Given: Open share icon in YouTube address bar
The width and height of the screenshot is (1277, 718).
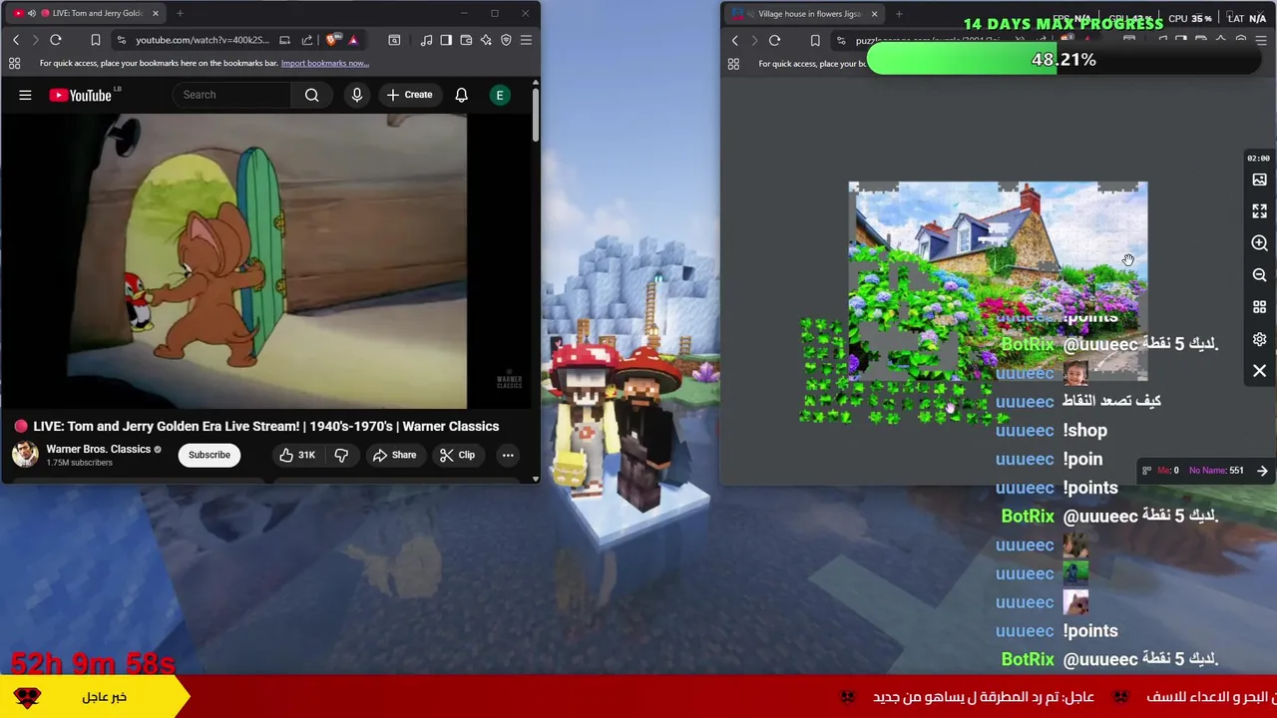Looking at the screenshot, I should click(307, 40).
